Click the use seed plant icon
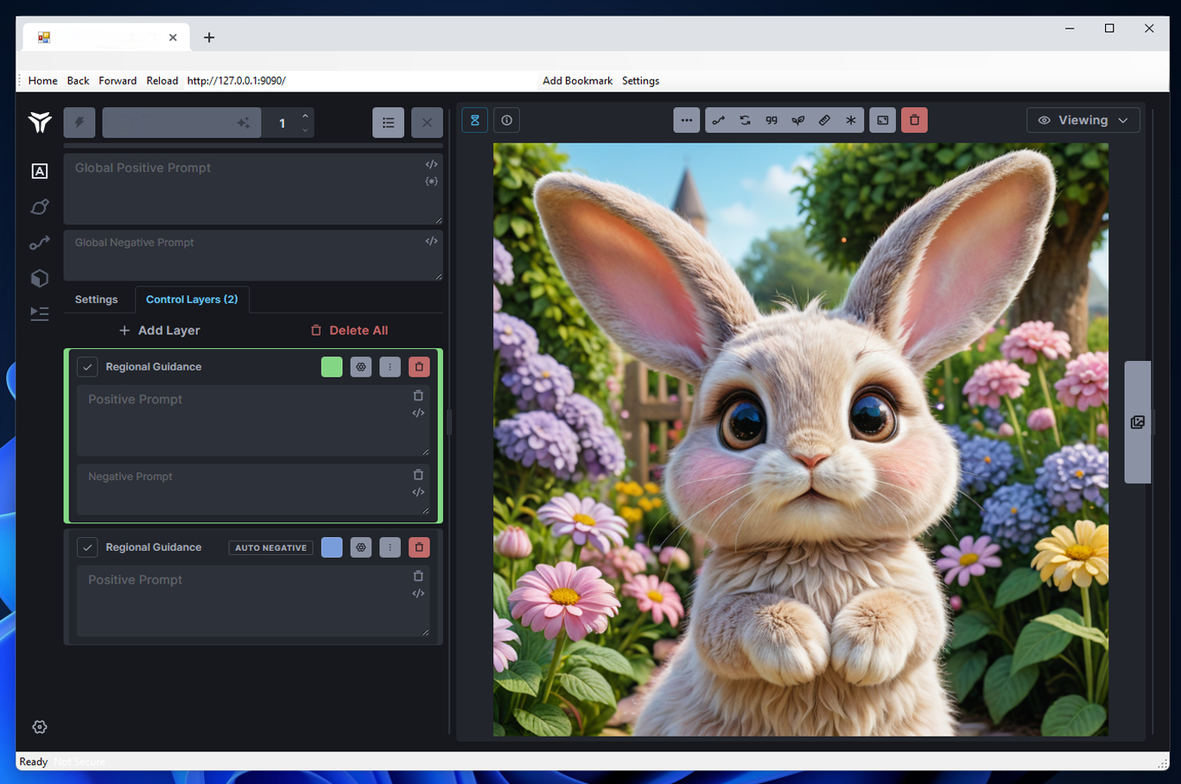The height and width of the screenshot is (784, 1181). click(798, 120)
